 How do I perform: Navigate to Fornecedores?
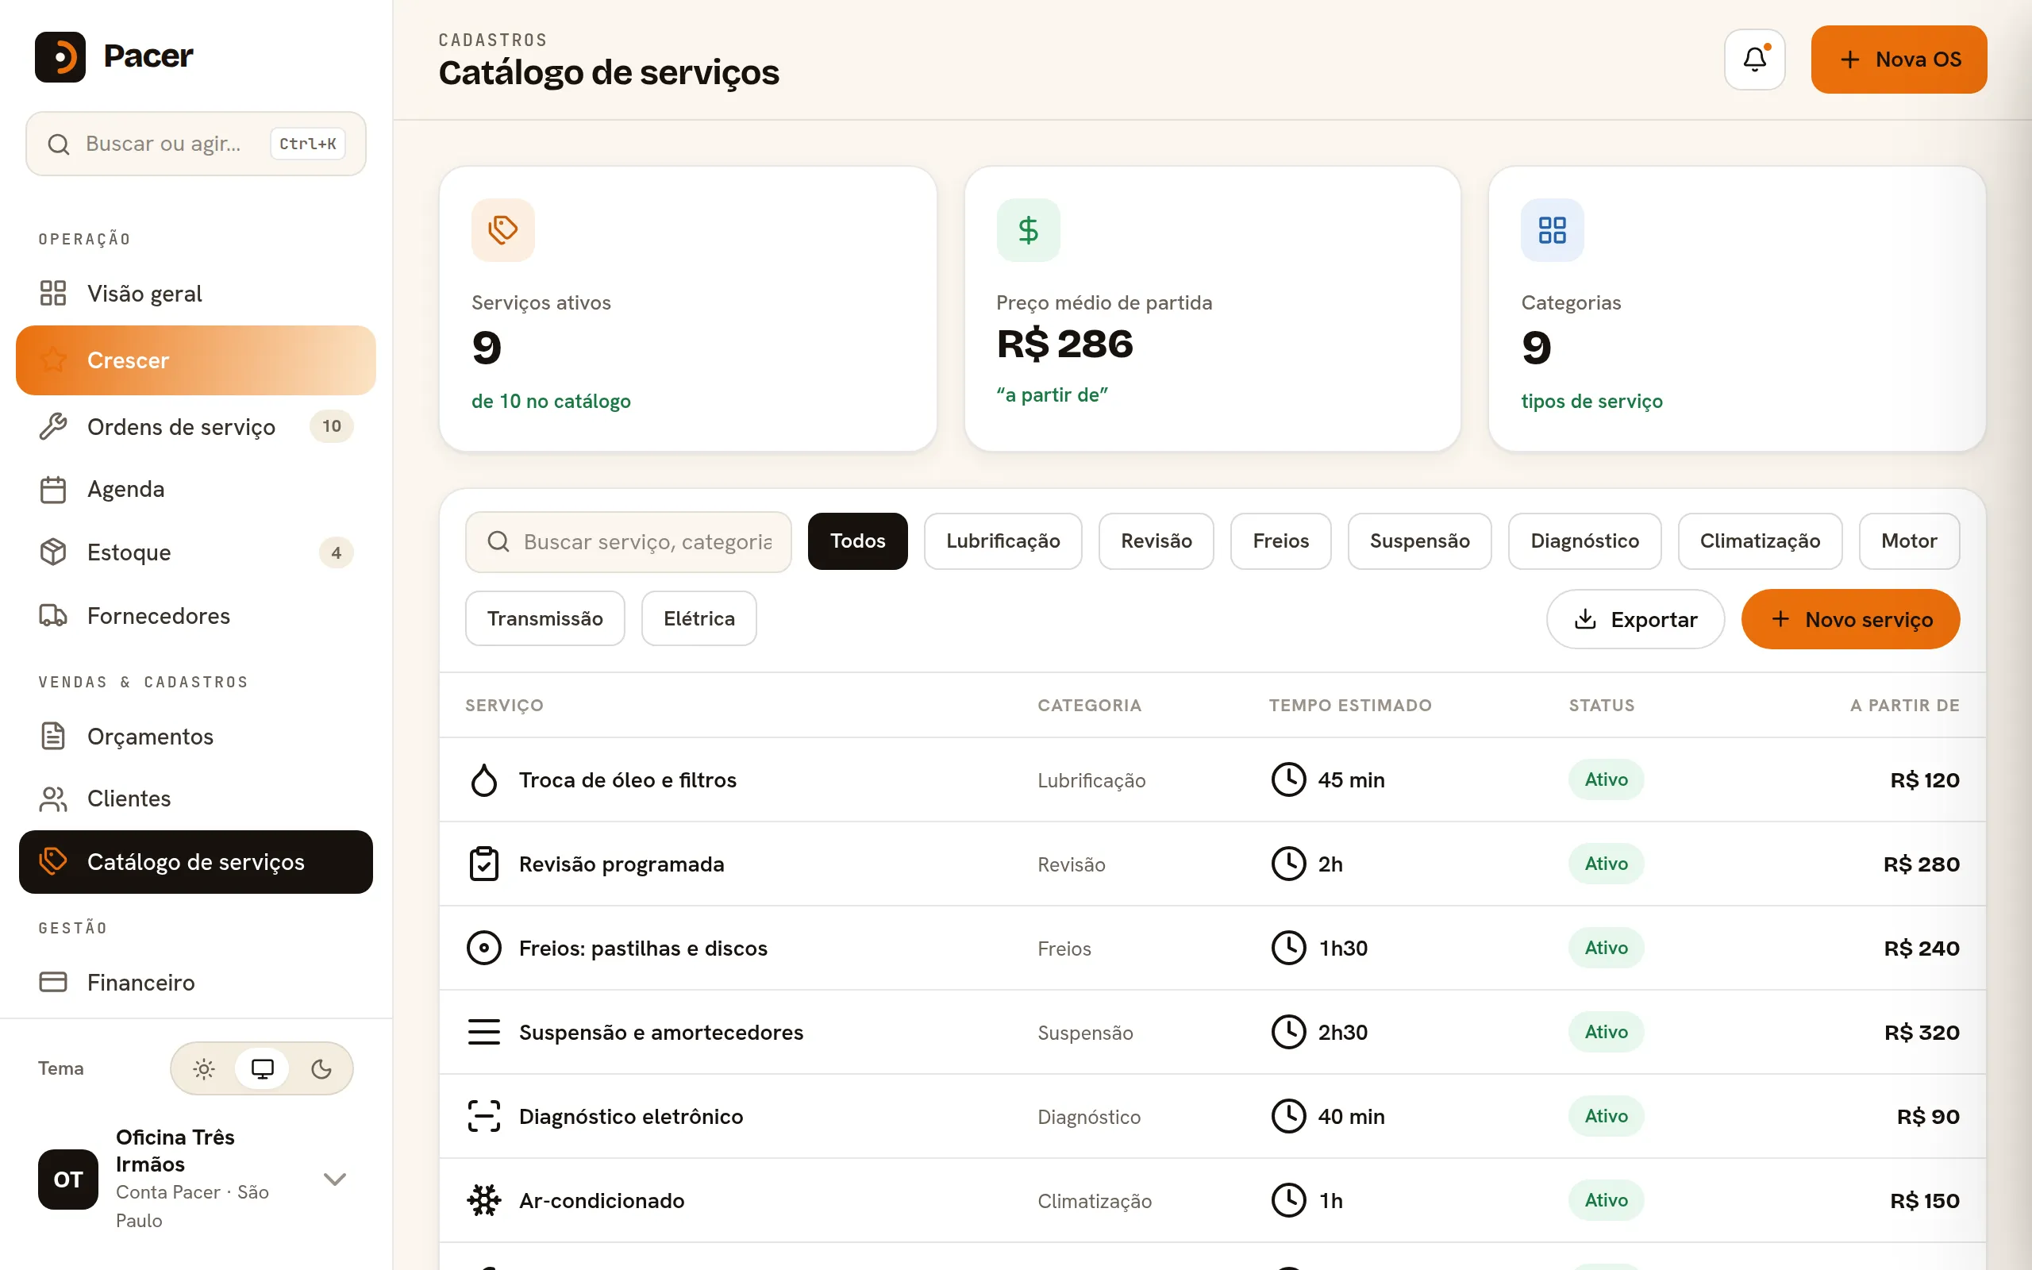[x=195, y=615]
